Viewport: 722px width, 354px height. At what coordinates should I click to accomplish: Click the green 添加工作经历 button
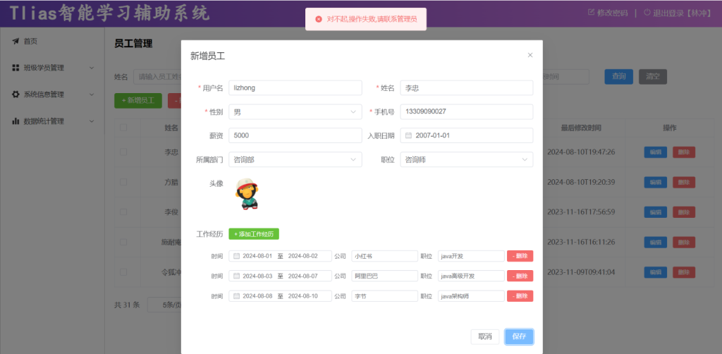pos(254,233)
